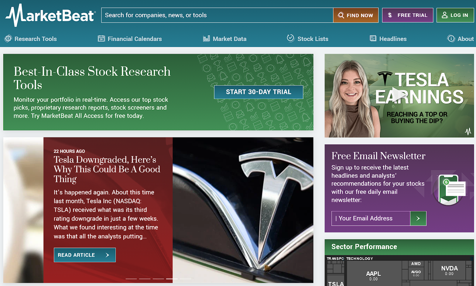Click the 22 HOURS AGO timestamp
476x286 pixels.
pos(69,151)
